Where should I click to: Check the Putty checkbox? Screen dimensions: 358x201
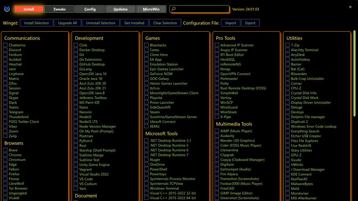[217, 83]
